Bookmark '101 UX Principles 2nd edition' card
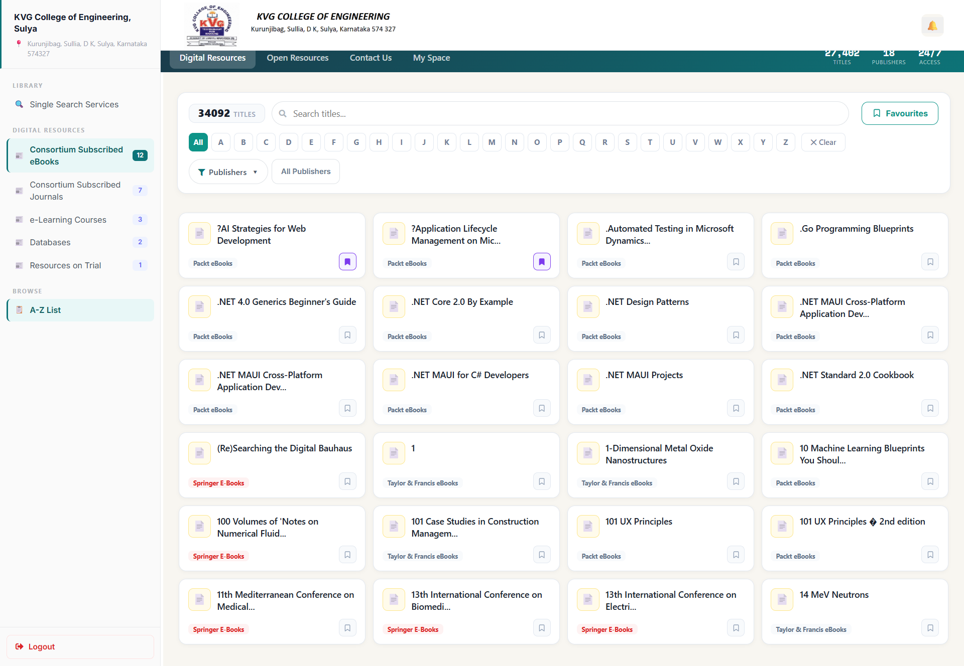Image resolution: width=964 pixels, height=666 pixels. pos(930,555)
